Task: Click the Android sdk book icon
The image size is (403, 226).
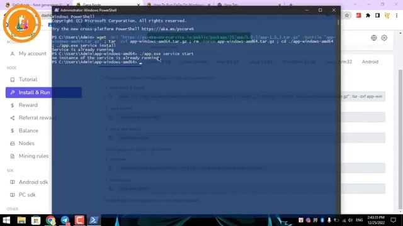Action: tap(13, 182)
